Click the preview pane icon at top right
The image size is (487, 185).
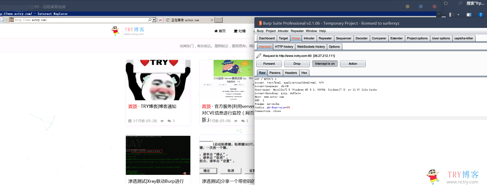tap(469, 15)
